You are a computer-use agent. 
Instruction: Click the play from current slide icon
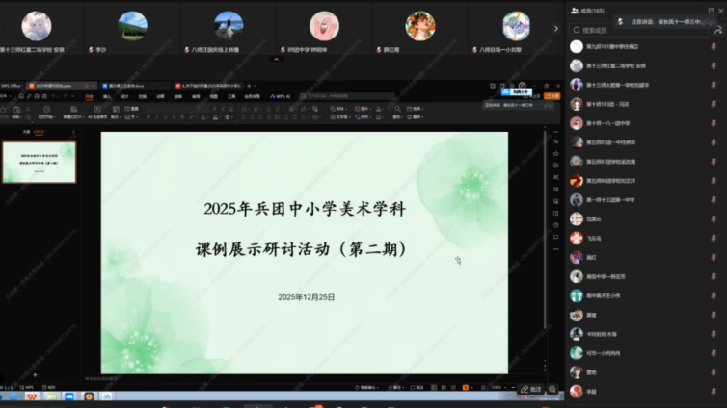(x=46, y=109)
